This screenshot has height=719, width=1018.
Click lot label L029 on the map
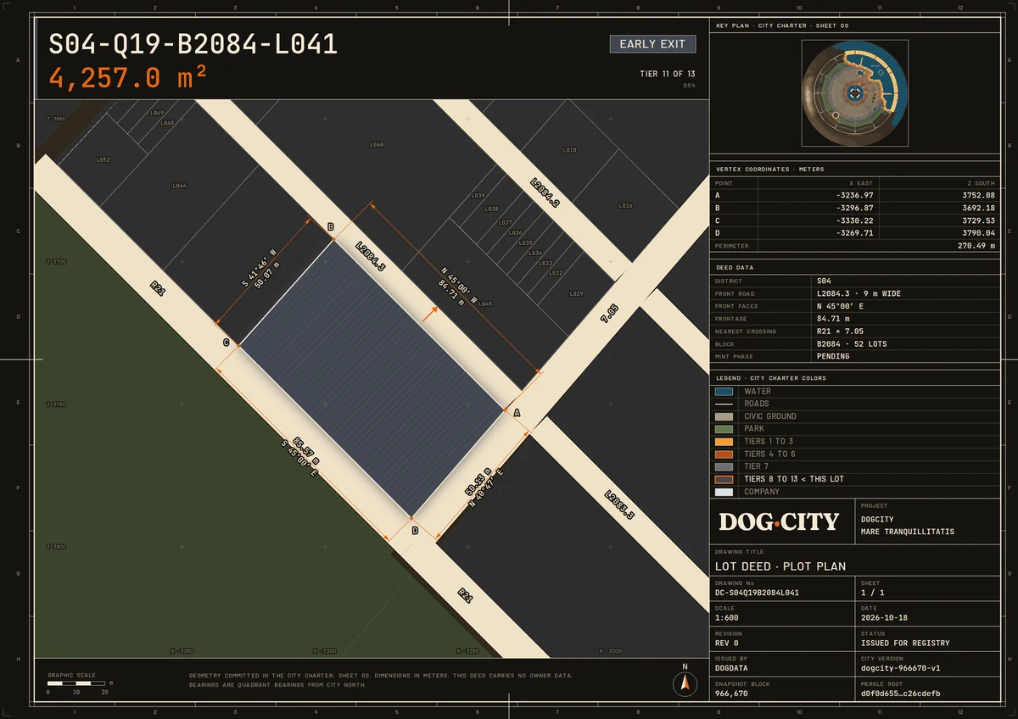[x=576, y=293]
